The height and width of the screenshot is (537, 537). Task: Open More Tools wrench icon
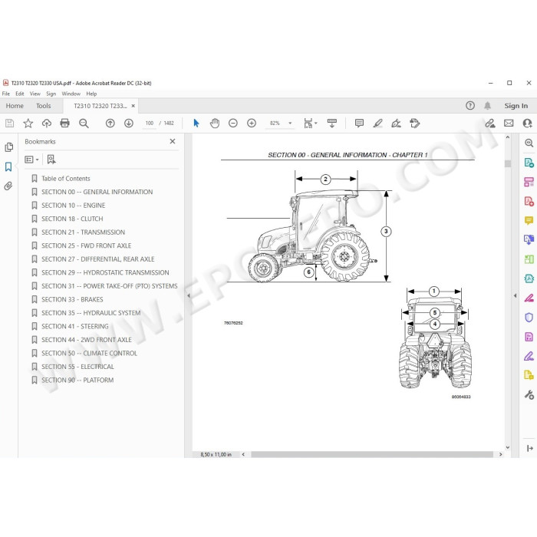click(x=529, y=395)
